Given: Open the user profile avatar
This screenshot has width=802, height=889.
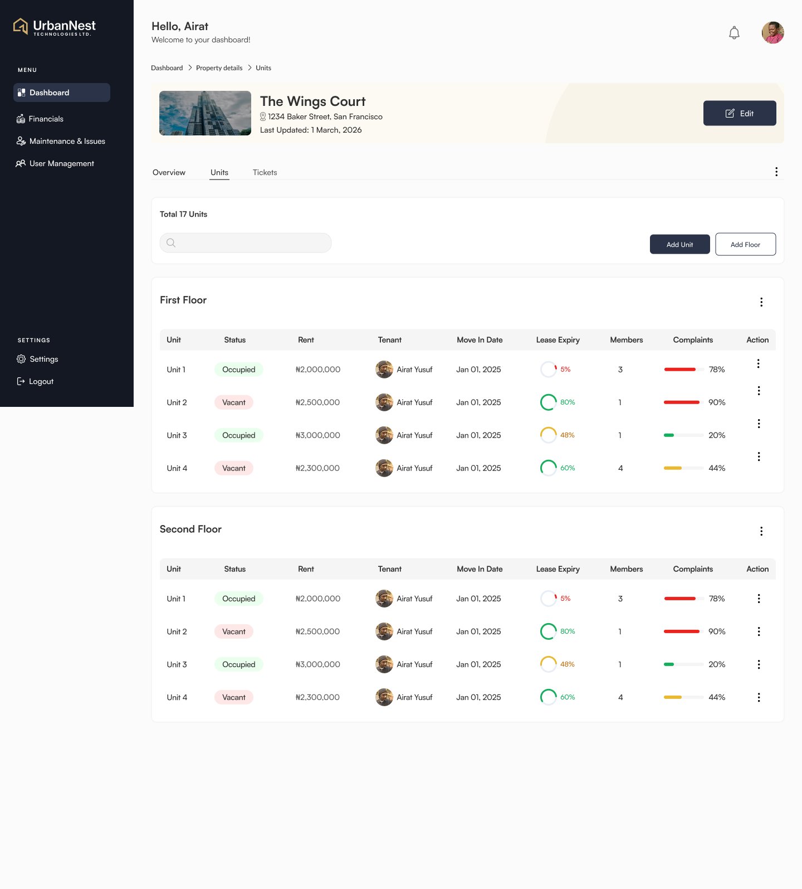Looking at the screenshot, I should (772, 32).
